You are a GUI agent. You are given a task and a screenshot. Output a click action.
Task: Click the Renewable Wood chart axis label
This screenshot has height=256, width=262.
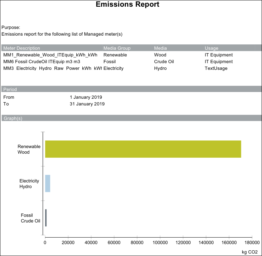click(29, 150)
